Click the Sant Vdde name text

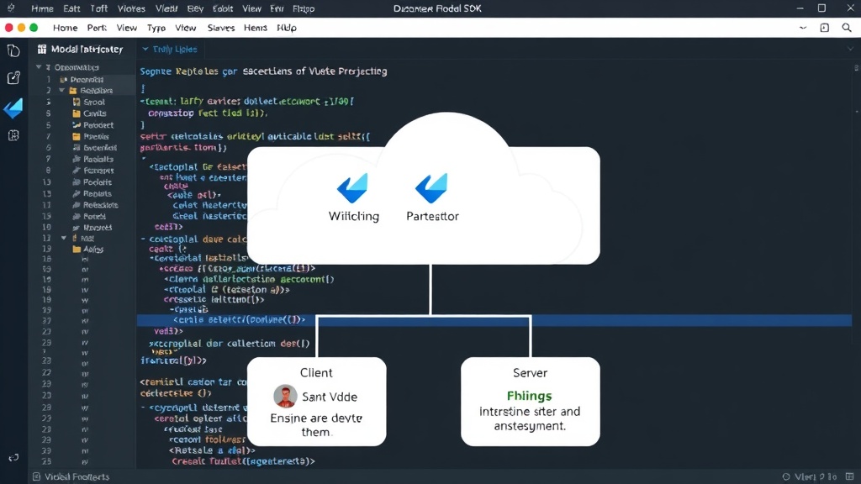coord(330,397)
